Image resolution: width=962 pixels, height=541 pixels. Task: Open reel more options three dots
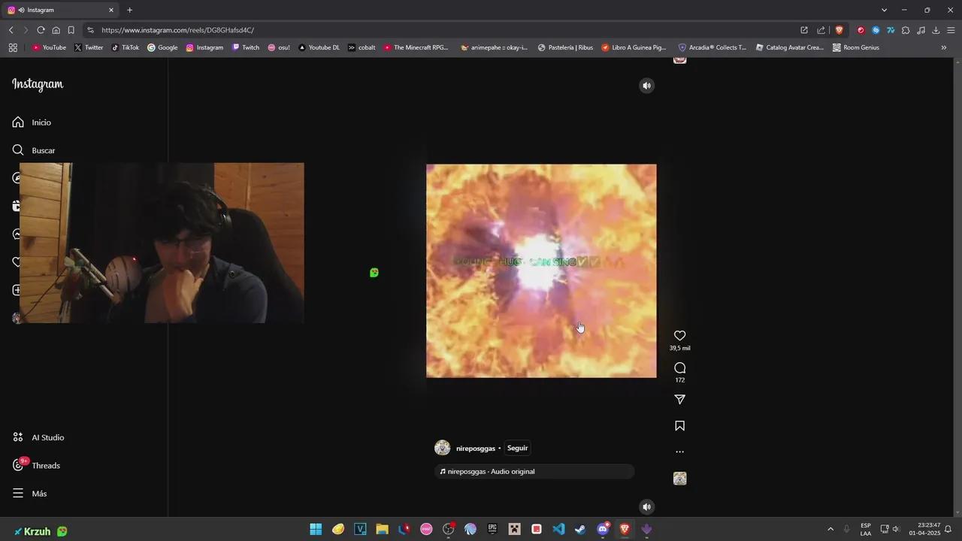pyautogui.click(x=679, y=452)
